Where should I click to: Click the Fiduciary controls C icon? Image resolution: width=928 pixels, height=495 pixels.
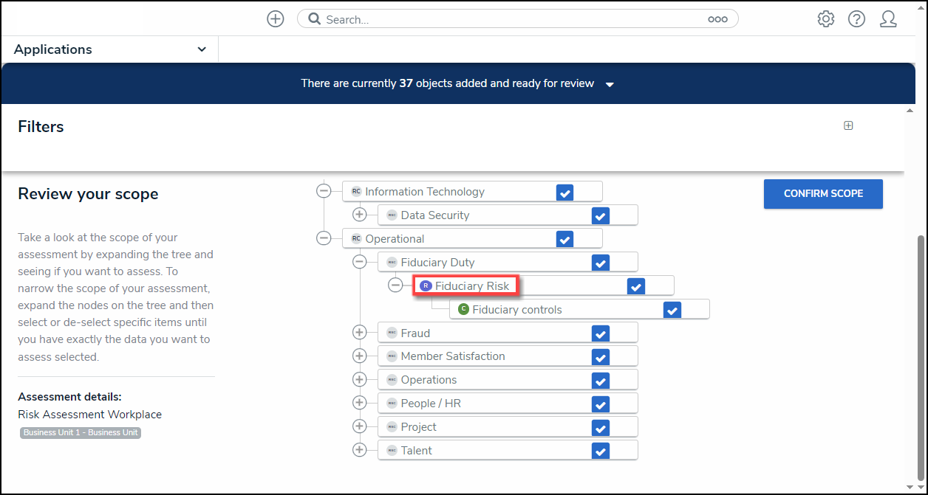[x=463, y=310]
